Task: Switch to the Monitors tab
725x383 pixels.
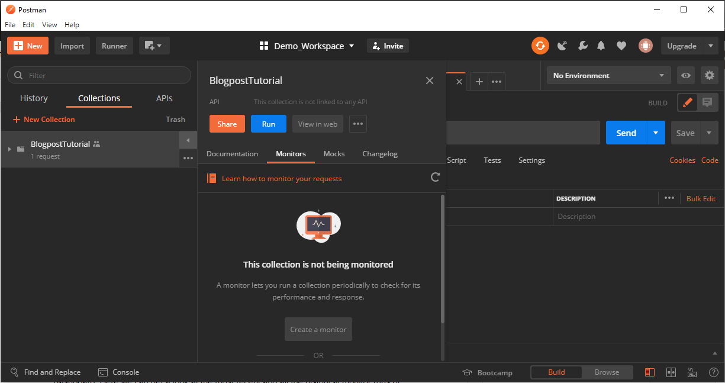Action: tap(291, 153)
